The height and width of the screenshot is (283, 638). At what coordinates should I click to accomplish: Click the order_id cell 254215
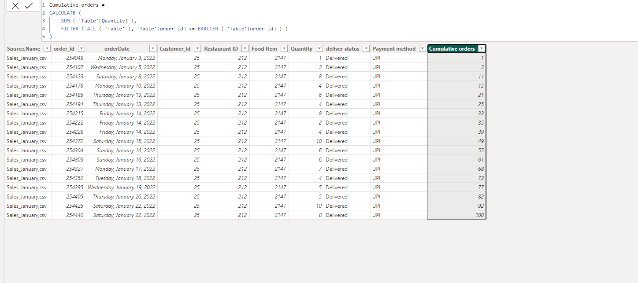tap(69, 114)
